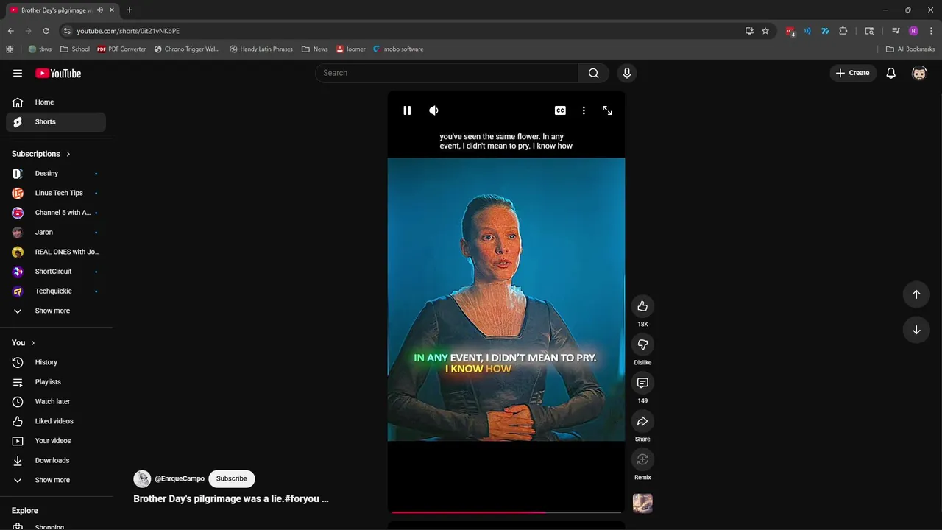Open REAL ONES with Jo... subscription
Screen dimensions: 942x530
(56, 252)
